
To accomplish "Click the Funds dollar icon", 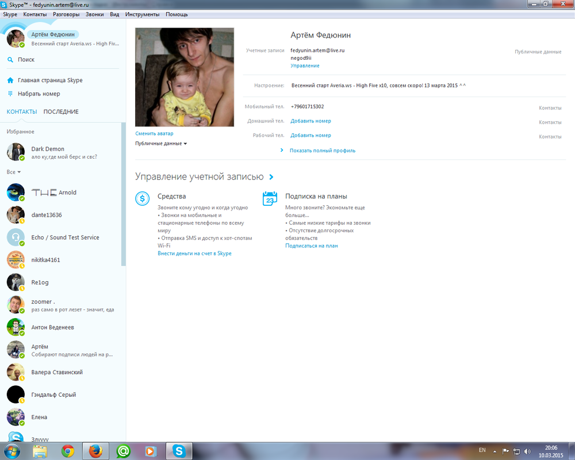I will (143, 199).
